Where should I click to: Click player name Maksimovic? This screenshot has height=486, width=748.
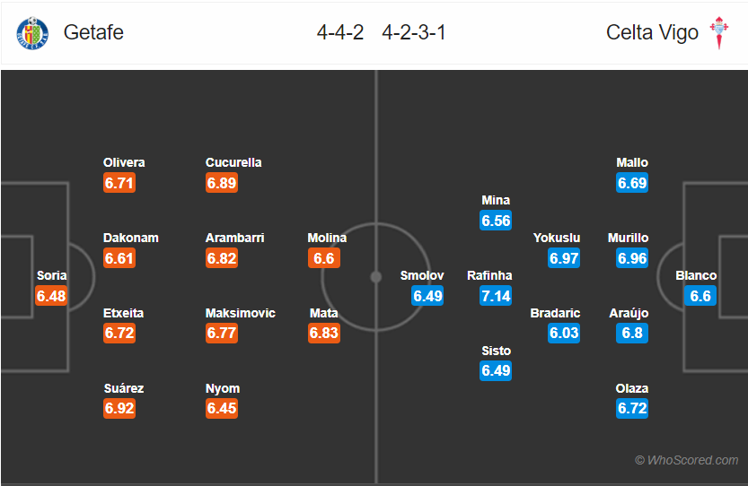pos(241,313)
